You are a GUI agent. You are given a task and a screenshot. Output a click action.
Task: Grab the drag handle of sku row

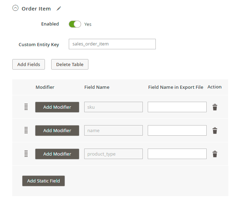(26, 107)
